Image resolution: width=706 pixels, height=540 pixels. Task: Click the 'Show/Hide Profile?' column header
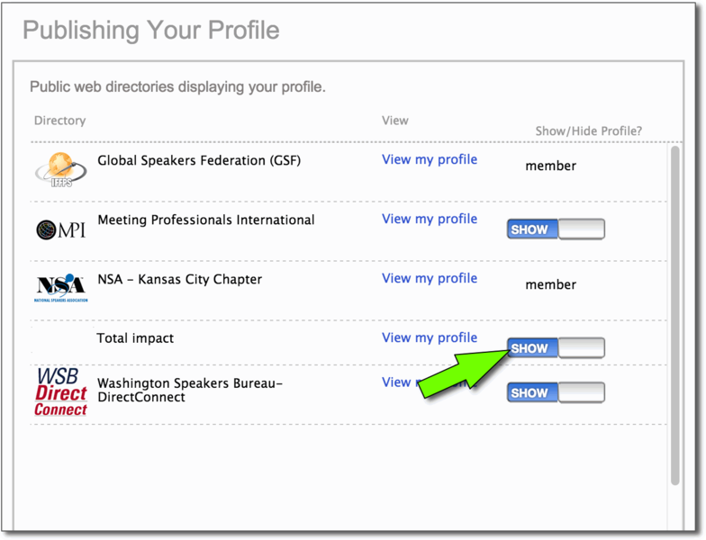(589, 131)
